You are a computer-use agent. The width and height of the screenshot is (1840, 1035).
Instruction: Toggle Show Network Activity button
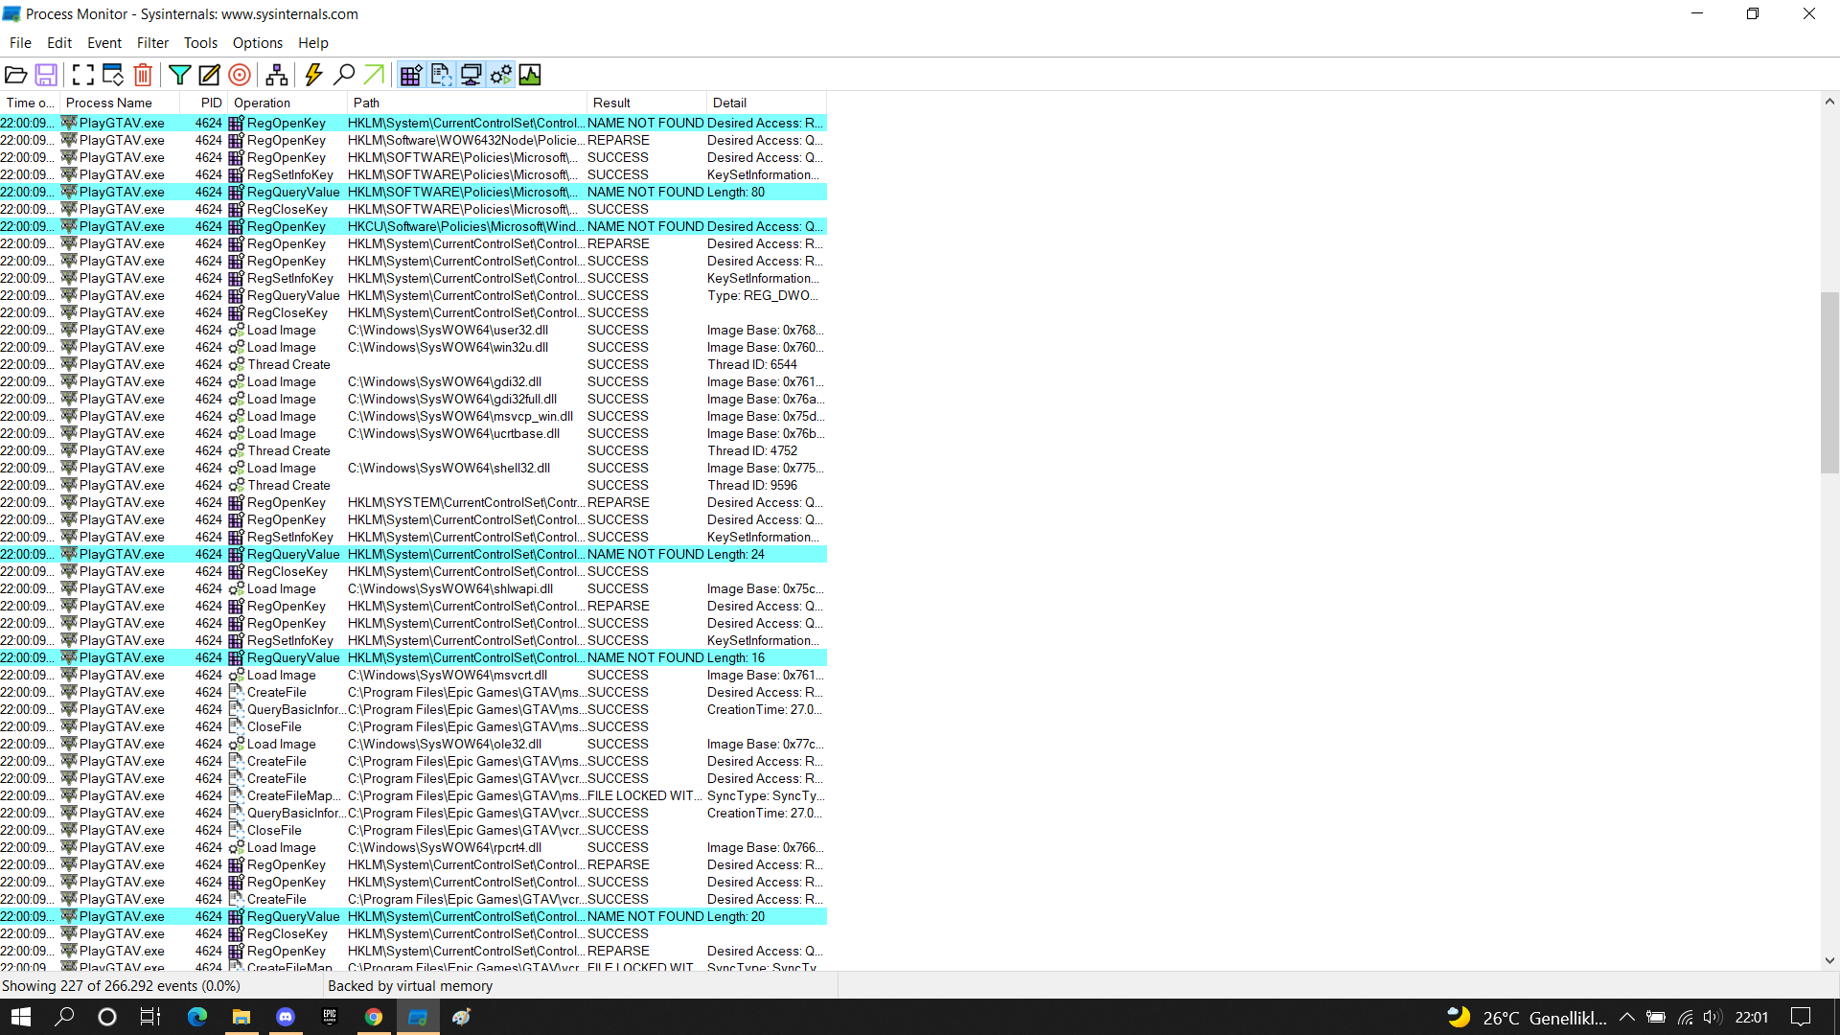pos(471,75)
